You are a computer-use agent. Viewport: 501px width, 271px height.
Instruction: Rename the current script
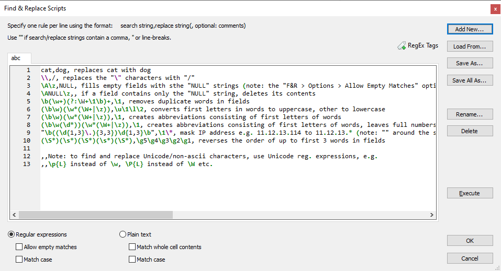[470, 114]
